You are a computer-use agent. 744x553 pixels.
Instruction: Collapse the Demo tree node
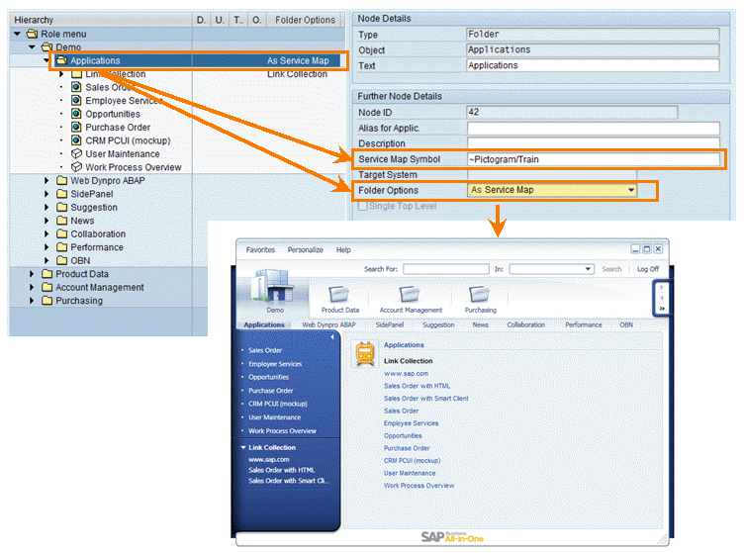pyautogui.click(x=33, y=46)
